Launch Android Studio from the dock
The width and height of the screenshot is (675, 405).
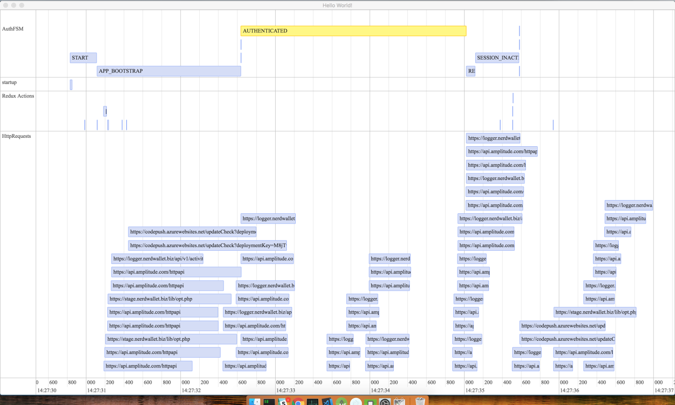tap(342, 402)
